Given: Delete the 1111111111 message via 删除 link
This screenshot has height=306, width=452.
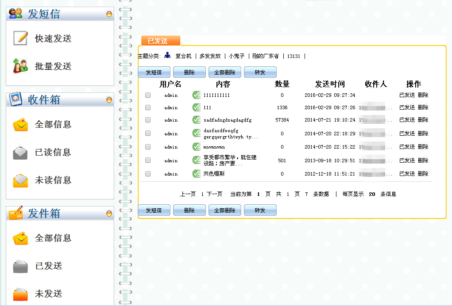Looking at the screenshot, I should [x=423, y=95].
